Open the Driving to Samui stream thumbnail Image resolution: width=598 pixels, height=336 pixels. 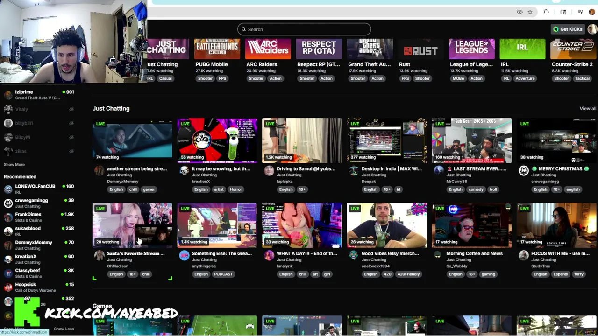[x=302, y=140]
